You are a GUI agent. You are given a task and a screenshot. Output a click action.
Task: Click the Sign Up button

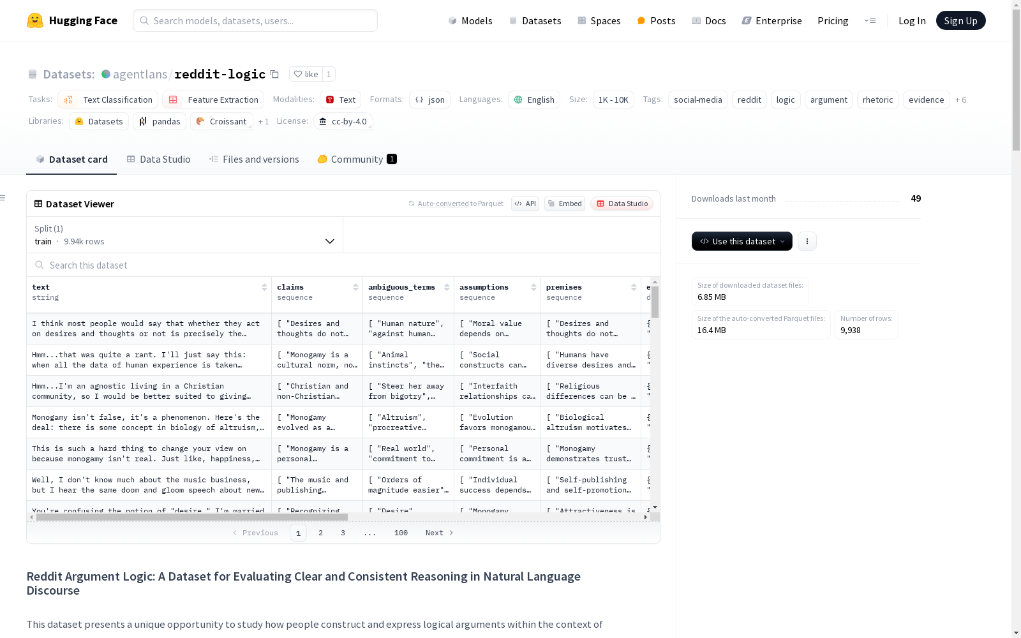click(961, 20)
